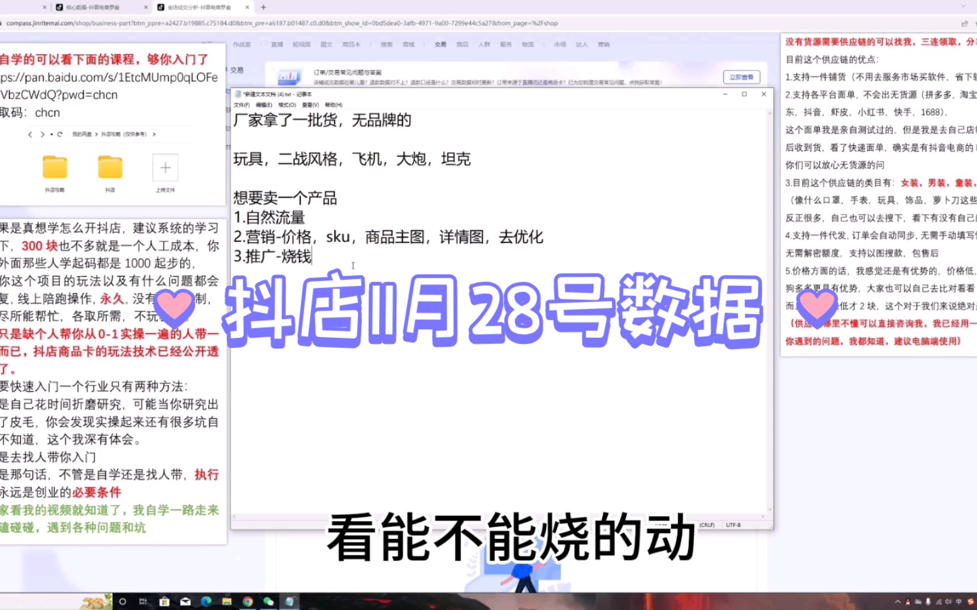Open Mail app from taskbar
The width and height of the screenshot is (977, 610).
[185, 602]
